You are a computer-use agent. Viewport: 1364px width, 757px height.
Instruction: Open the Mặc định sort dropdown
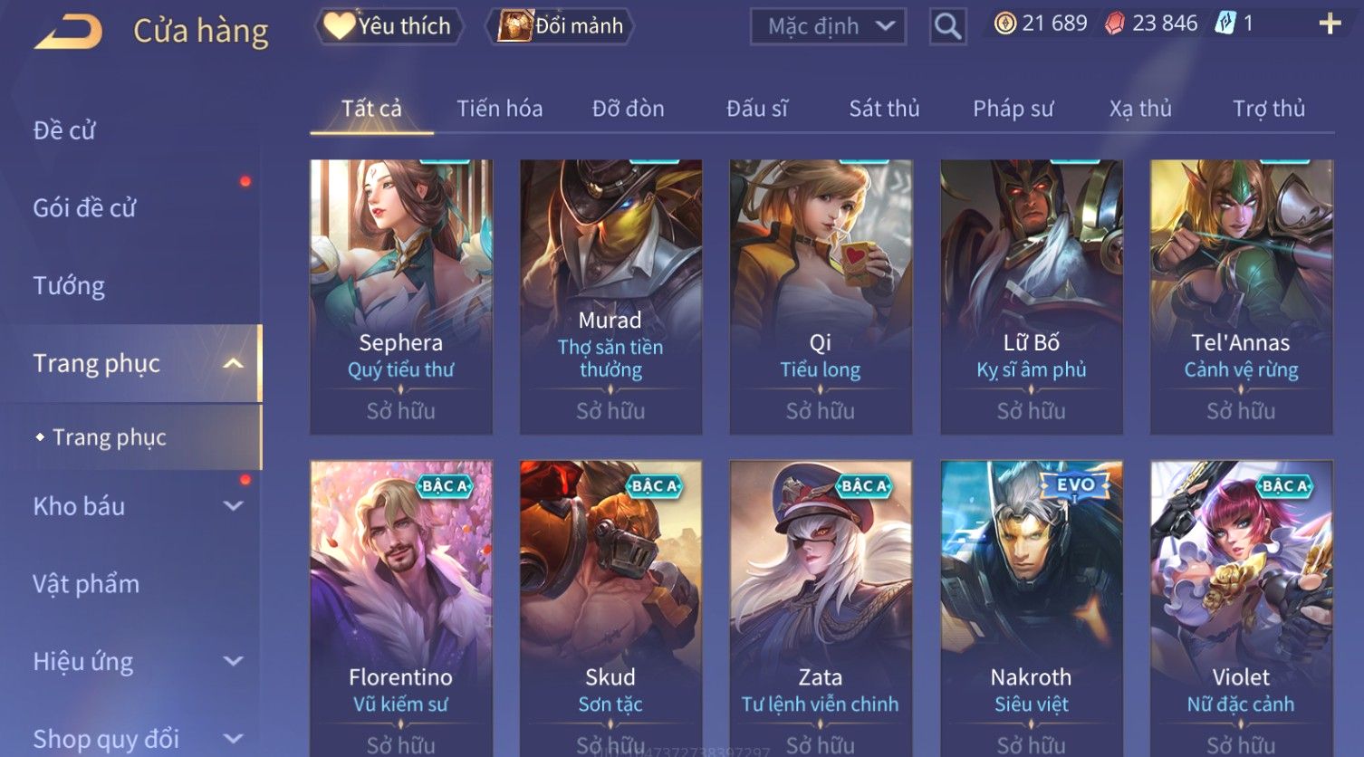pos(829,26)
